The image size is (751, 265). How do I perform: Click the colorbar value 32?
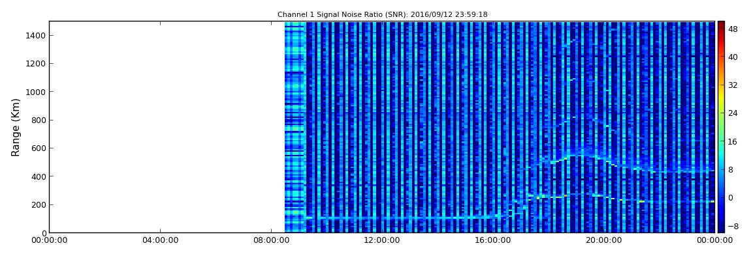point(733,85)
